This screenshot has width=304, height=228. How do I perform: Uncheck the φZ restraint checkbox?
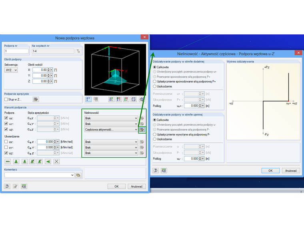6,153
